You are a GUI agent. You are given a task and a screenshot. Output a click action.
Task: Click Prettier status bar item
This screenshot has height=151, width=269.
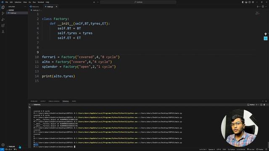tap(260, 149)
